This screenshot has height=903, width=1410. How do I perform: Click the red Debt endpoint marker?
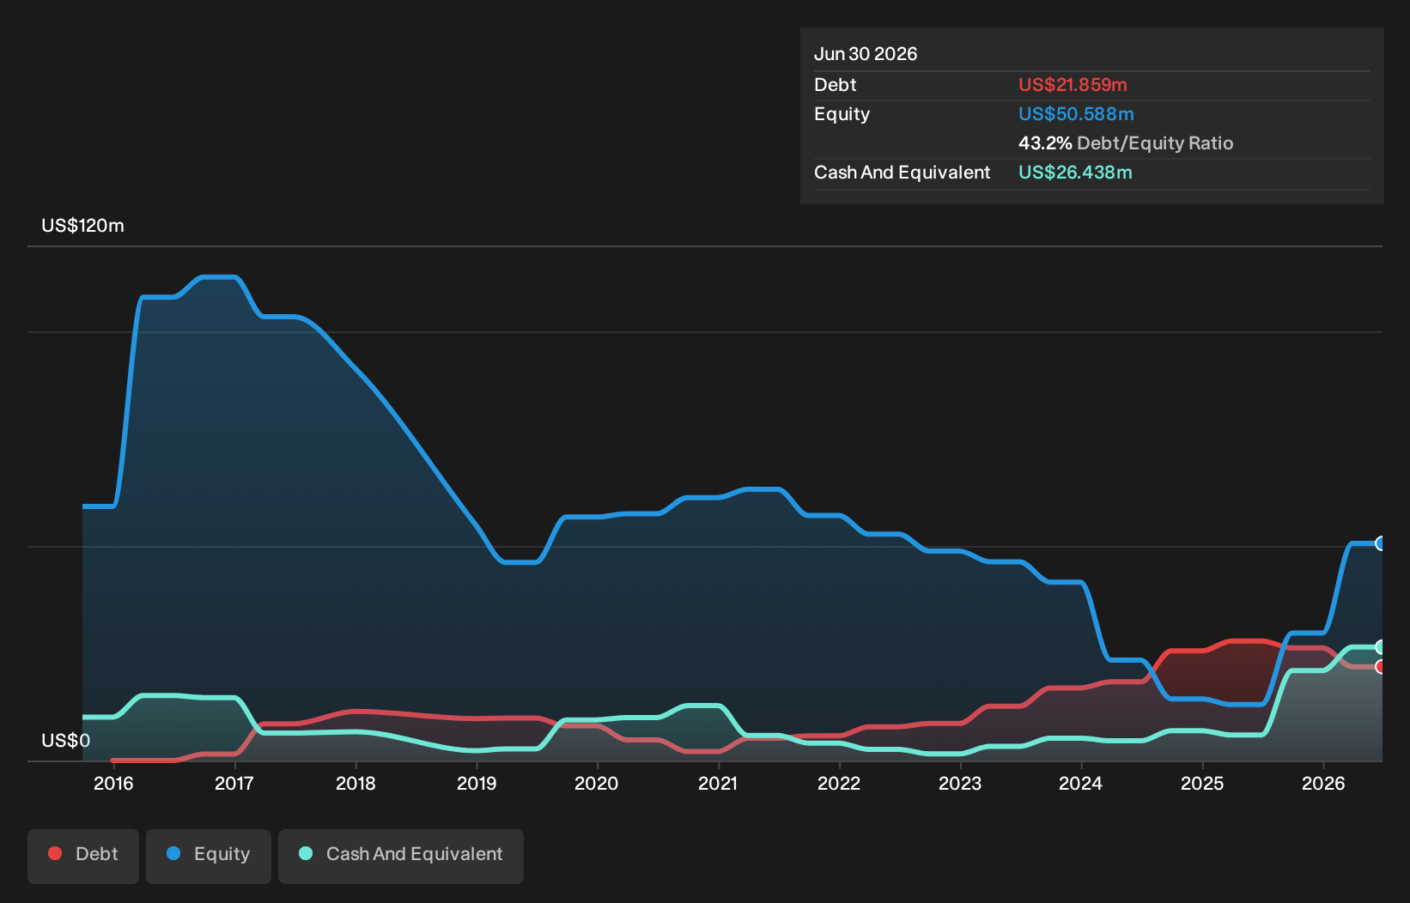click(1381, 667)
